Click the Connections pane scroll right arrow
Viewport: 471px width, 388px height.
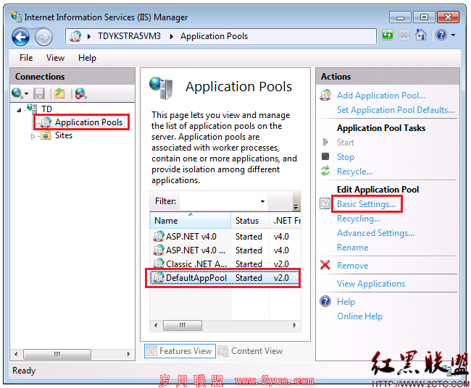pyautogui.click(x=128, y=354)
